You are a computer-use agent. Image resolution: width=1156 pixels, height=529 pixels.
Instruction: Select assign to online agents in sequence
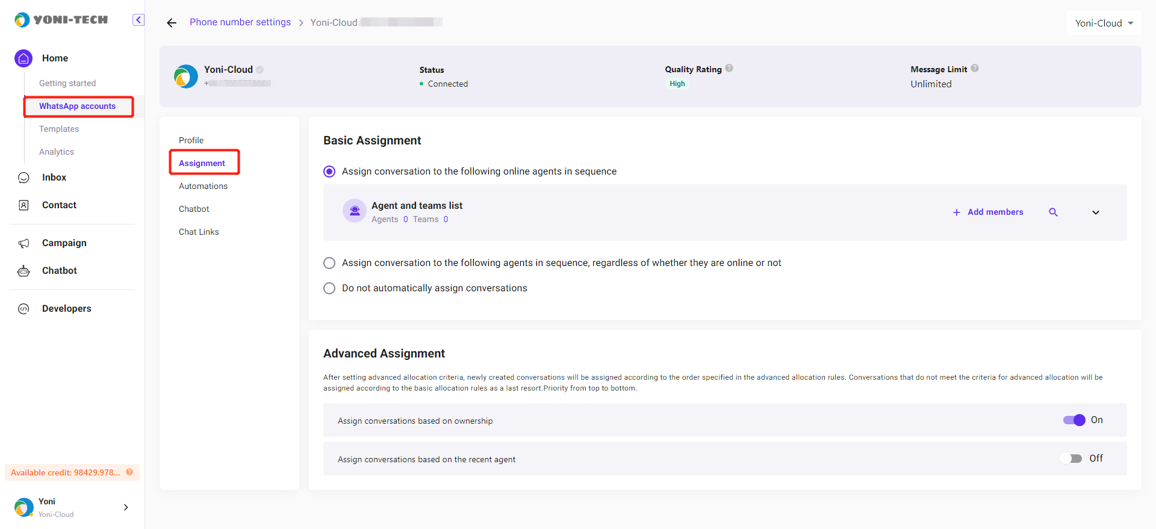pos(329,172)
